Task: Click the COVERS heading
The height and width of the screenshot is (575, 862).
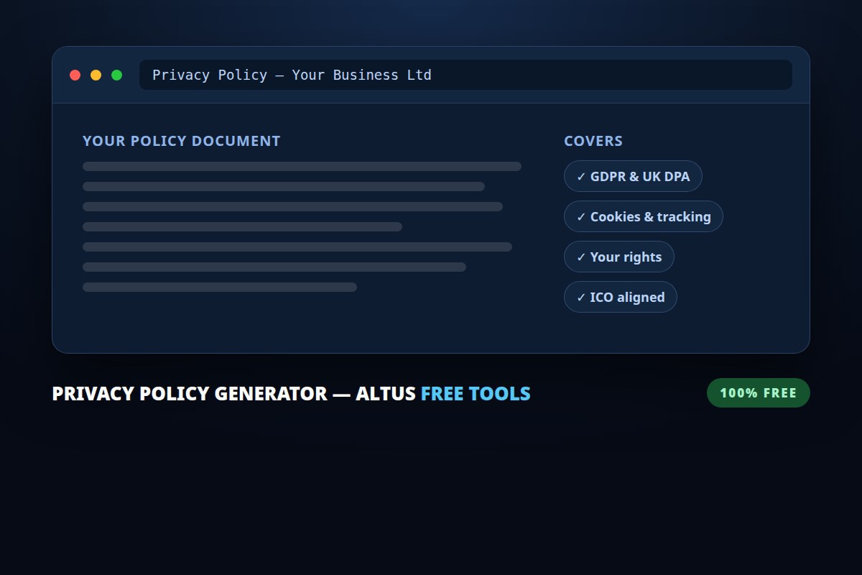Action: pyautogui.click(x=593, y=141)
